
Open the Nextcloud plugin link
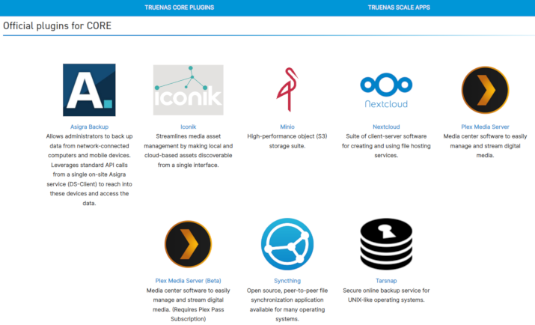point(386,127)
